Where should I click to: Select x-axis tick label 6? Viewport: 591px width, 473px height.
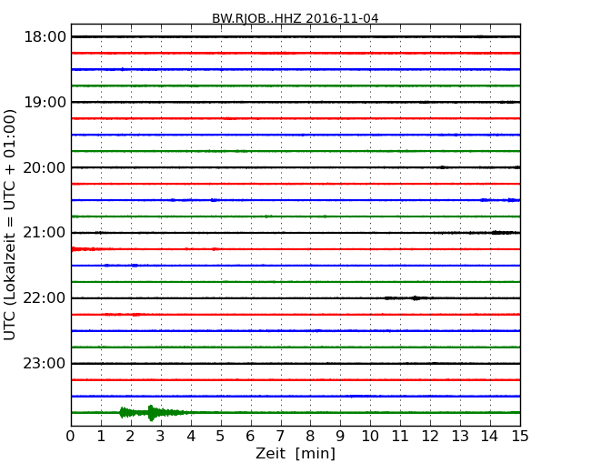pos(250,436)
